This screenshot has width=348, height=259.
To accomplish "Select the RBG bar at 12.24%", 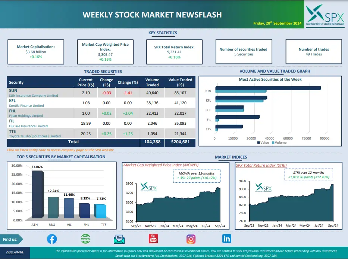I will coord(53,207).
